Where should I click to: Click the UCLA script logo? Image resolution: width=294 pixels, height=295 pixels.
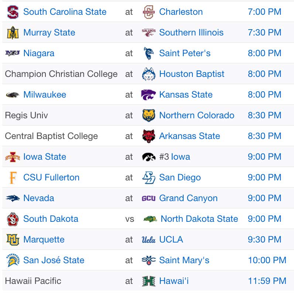(x=148, y=240)
